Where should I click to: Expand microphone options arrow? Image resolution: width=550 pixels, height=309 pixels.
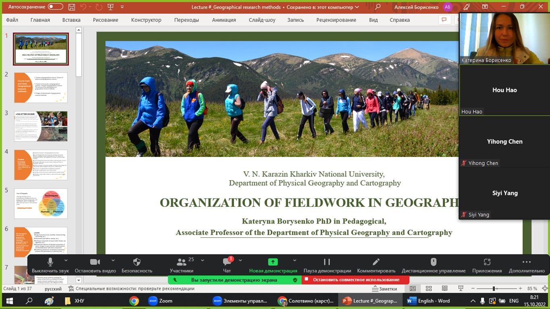pyautogui.click(x=66, y=260)
